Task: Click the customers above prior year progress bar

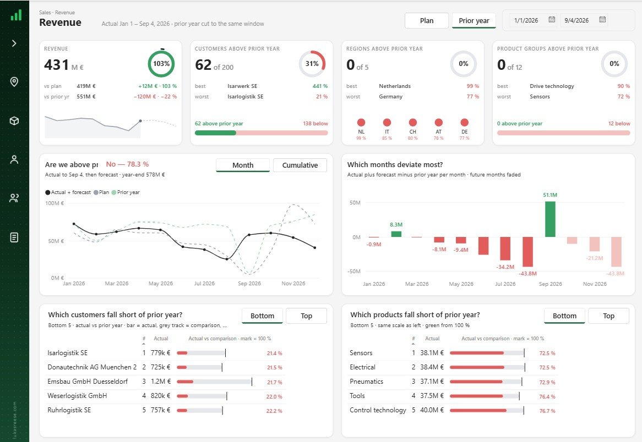Action: (x=261, y=133)
